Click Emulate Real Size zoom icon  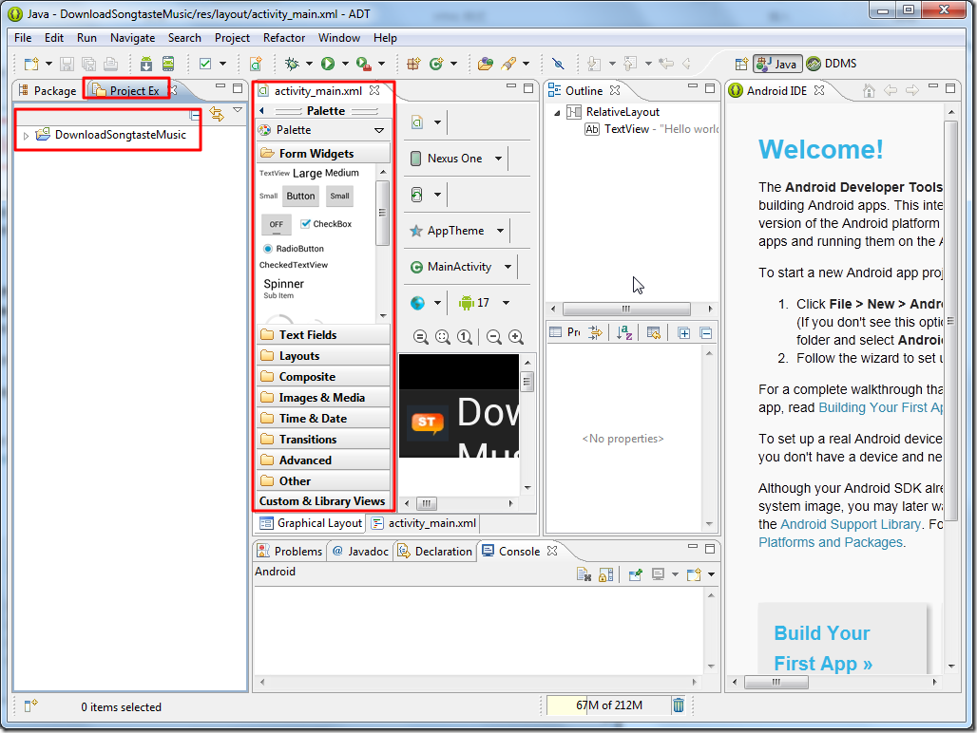point(421,337)
